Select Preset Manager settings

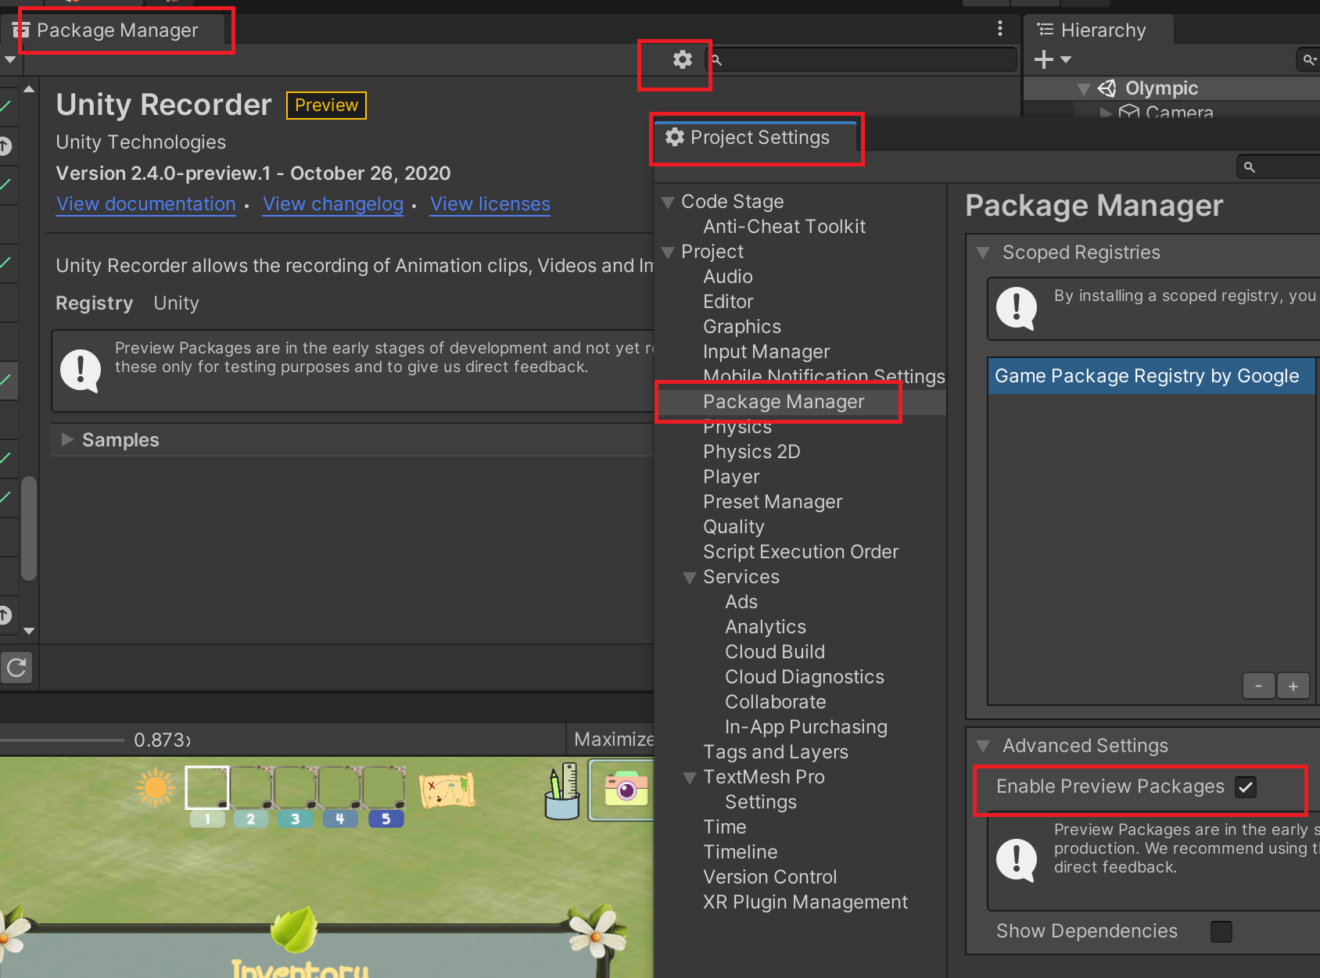click(x=773, y=502)
